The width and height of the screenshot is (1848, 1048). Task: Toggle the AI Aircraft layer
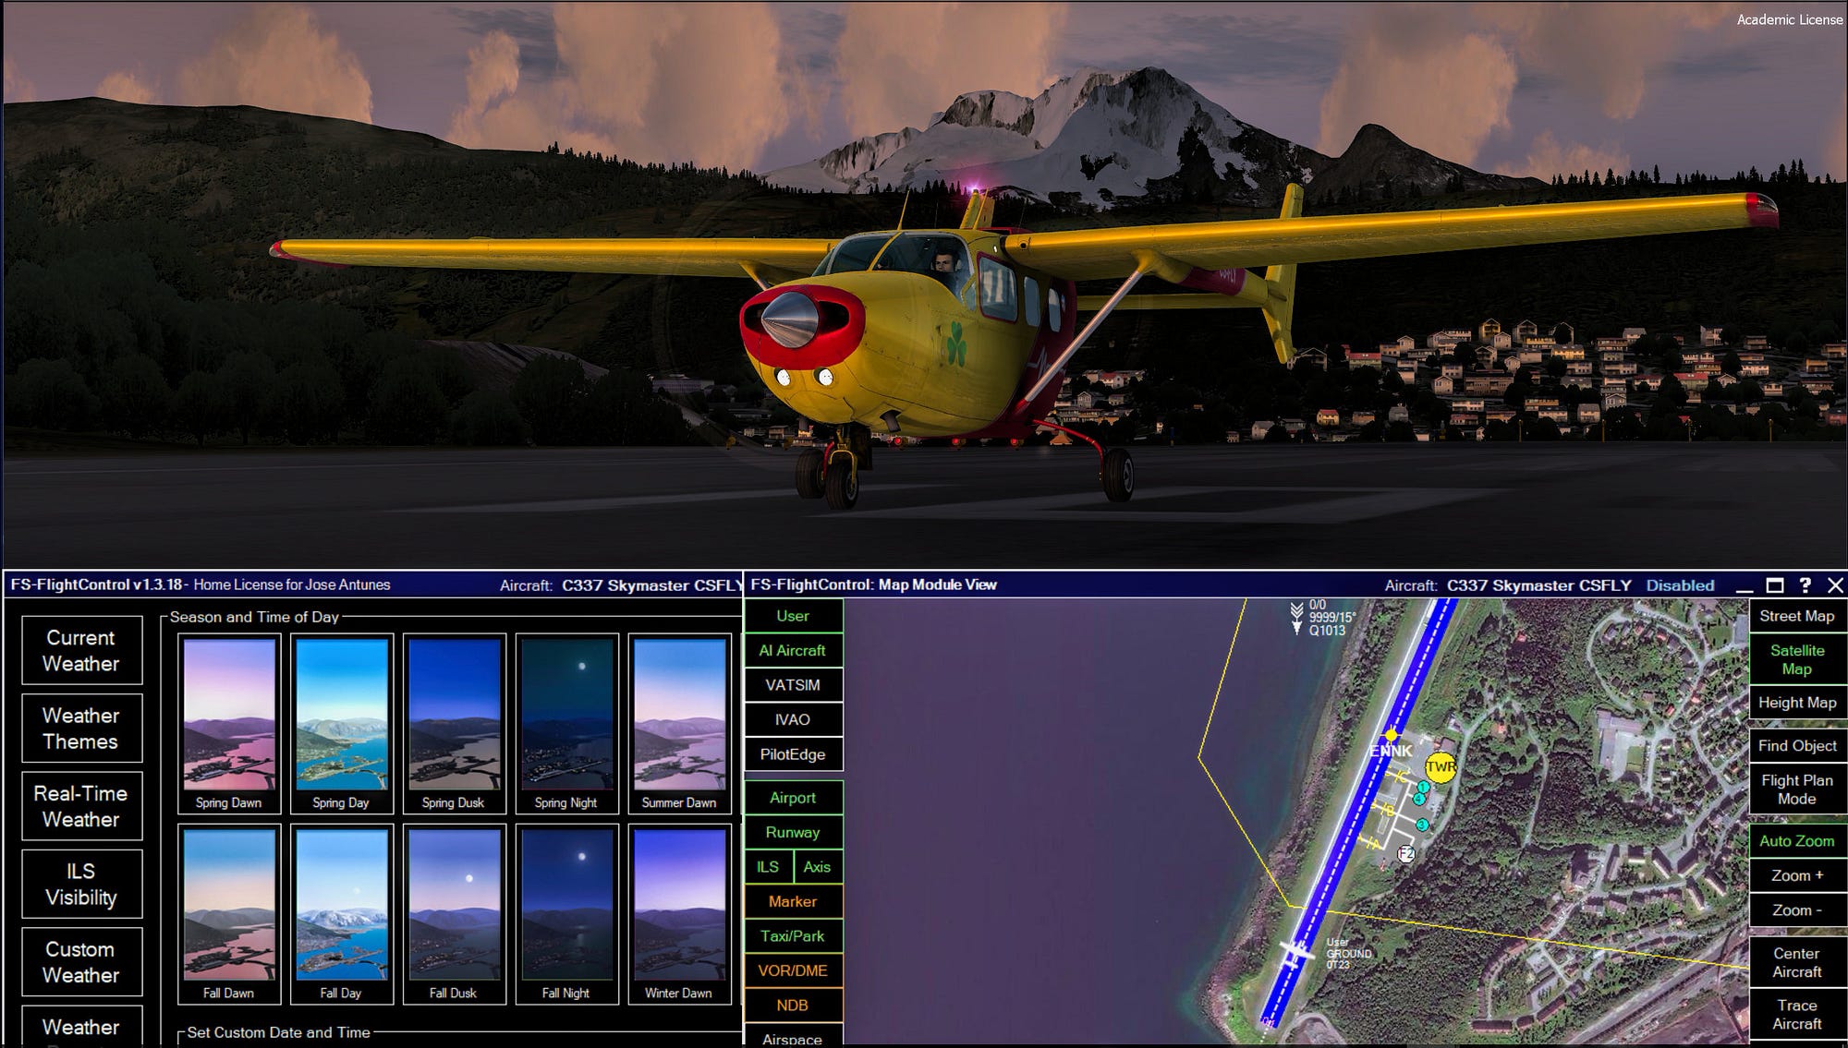coord(792,651)
